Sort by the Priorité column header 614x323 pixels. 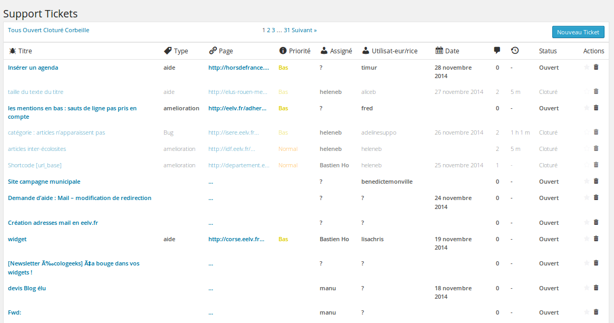[x=299, y=51]
